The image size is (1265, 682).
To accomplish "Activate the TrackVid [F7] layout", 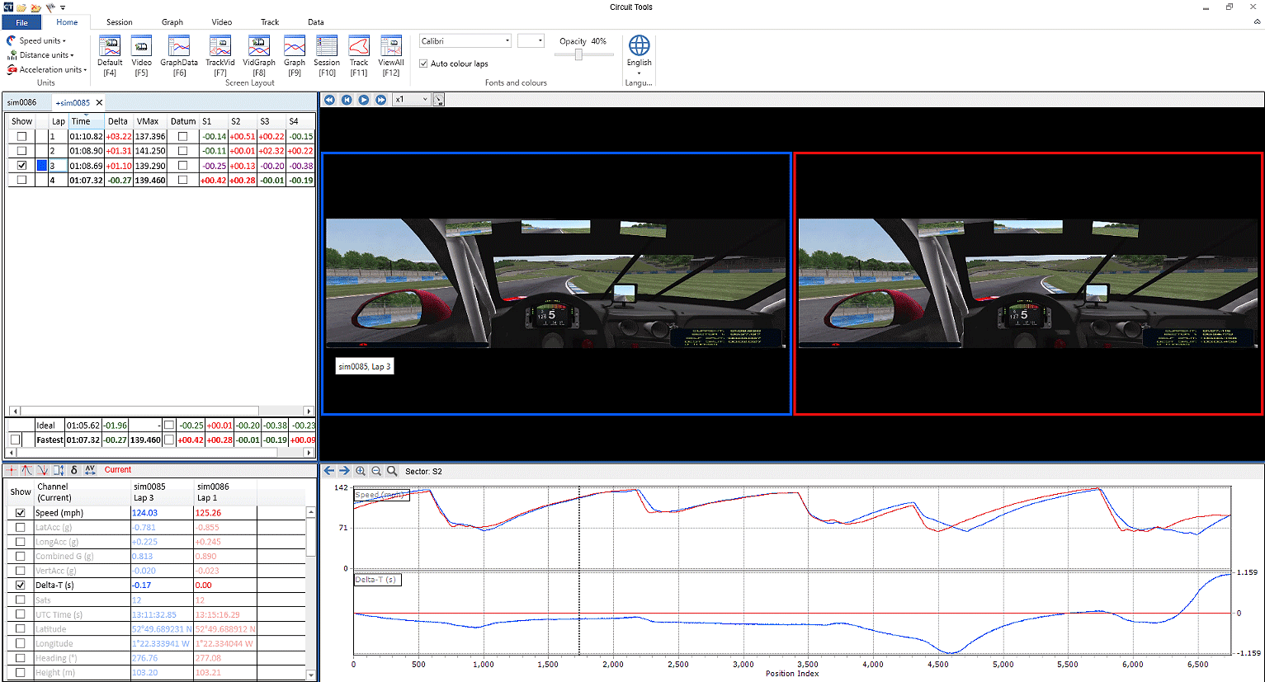I will 219,56.
